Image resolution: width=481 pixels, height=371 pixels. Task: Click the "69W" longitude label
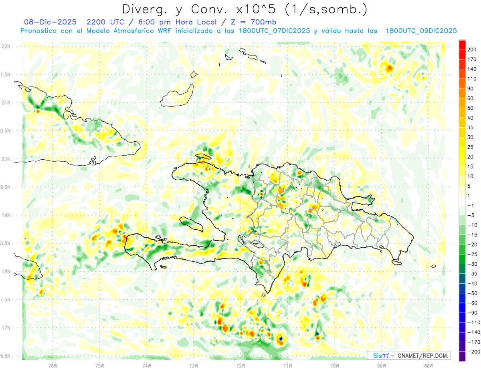coord(382,365)
